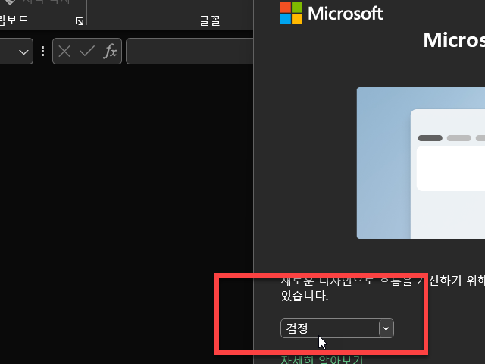Open the 검정 theme dropdown arrow

[386, 328]
